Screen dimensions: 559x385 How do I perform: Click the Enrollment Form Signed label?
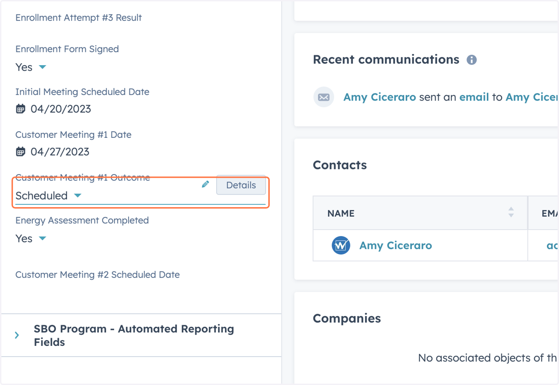[67, 49]
